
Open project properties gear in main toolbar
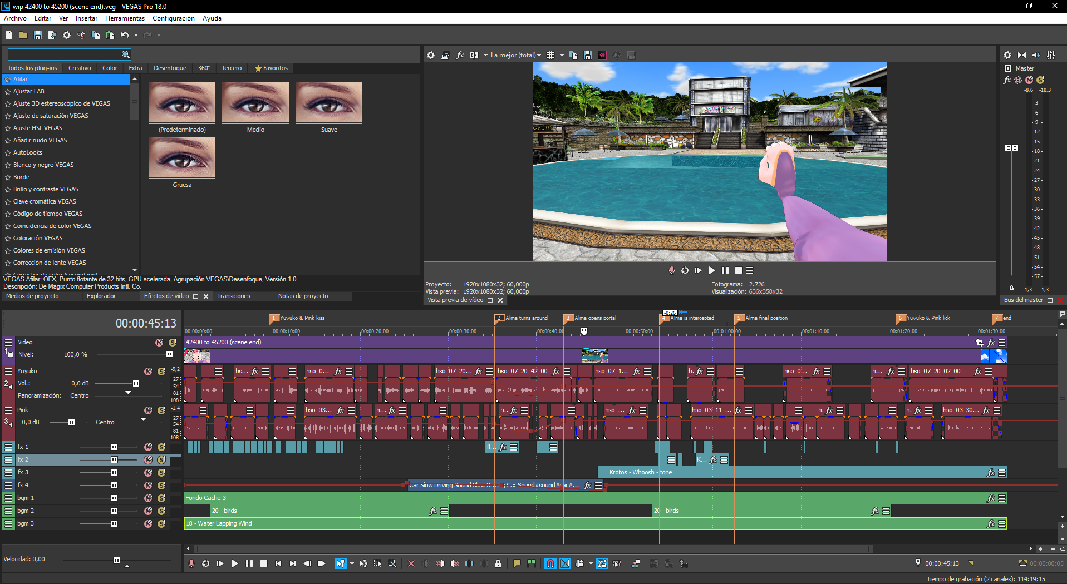pyautogui.click(x=67, y=35)
